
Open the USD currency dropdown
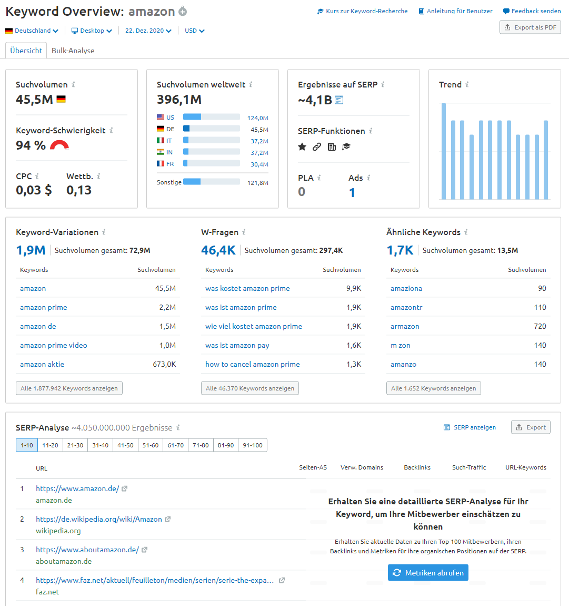pyautogui.click(x=195, y=31)
